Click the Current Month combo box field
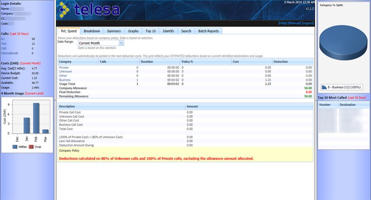Viewport: 371px width, 200px height. point(101,43)
